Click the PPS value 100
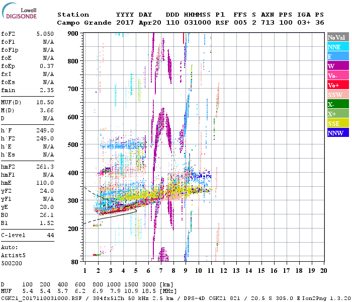352x302 pixels. coord(286,23)
